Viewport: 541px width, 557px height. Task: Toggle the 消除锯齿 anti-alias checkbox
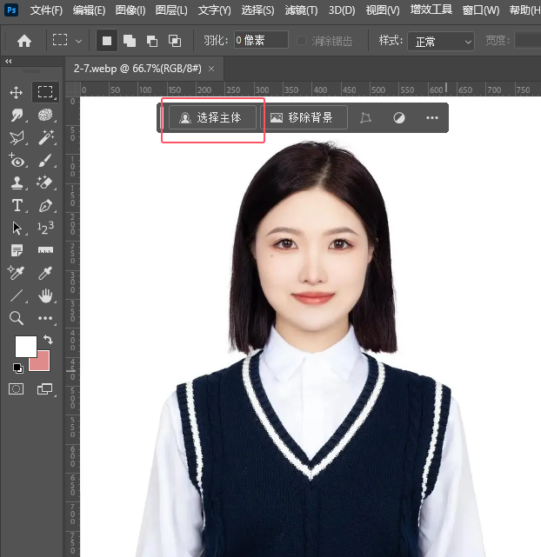(302, 41)
